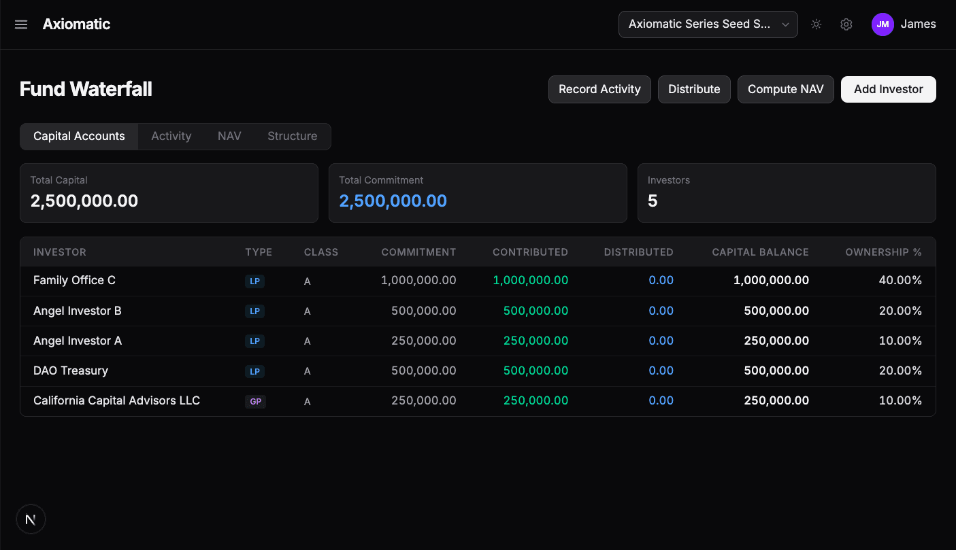The width and height of the screenshot is (956, 550).
Task: Switch to the NAV tab
Action: pyautogui.click(x=229, y=136)
